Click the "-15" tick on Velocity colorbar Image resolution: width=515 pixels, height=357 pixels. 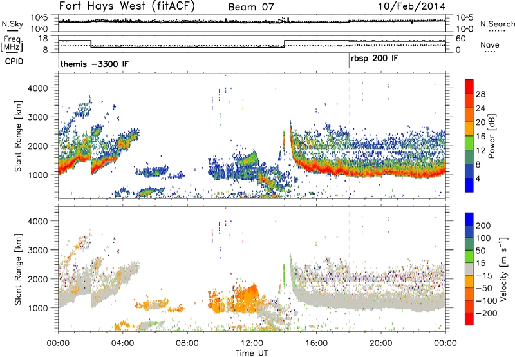click(x=483, y=276)
